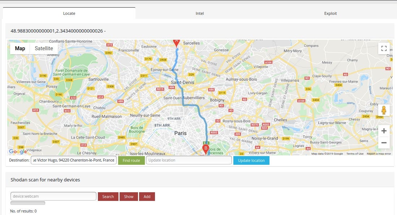Switch to the Locate tab
Screen dimensions: 397x215
69,13
